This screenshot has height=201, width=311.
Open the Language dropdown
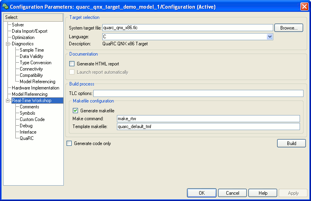[x=270, y=37]
